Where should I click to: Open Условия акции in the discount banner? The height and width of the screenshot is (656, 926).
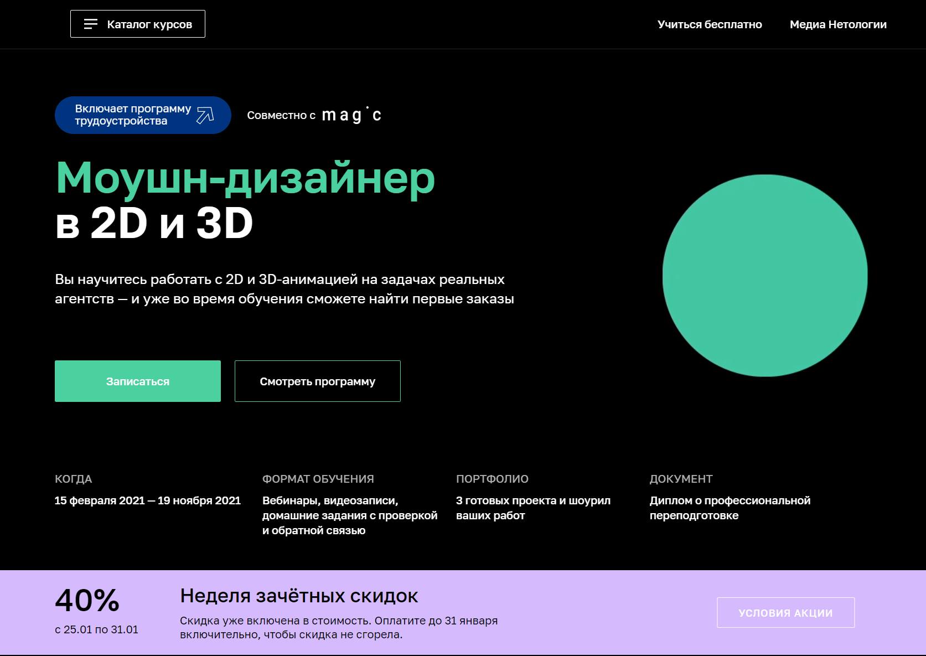785,613
